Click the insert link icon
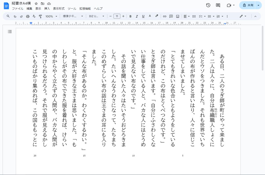This screenshot has width=265, height=175. 165,16
